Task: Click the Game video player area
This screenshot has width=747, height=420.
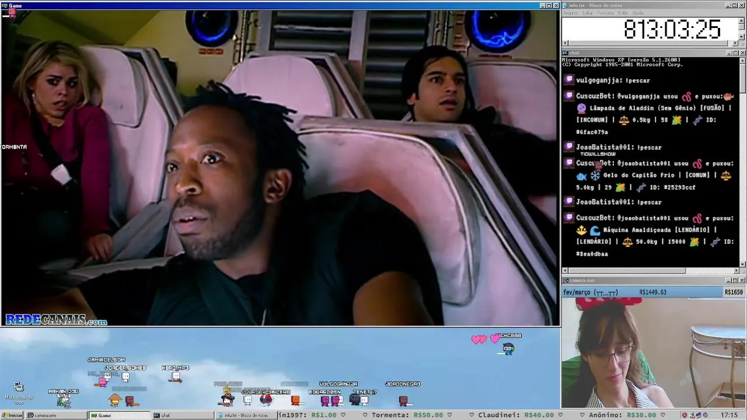Action: pyautogui.click(x=280, y=167)
